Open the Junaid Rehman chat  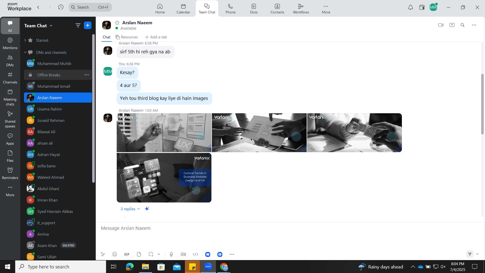(x=58, y=120)
